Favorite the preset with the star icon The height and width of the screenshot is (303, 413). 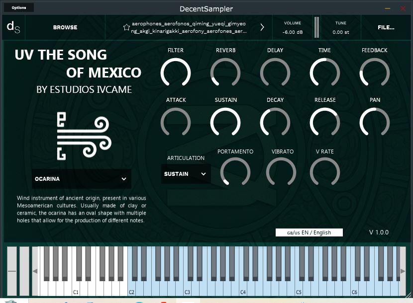[126, 27]
